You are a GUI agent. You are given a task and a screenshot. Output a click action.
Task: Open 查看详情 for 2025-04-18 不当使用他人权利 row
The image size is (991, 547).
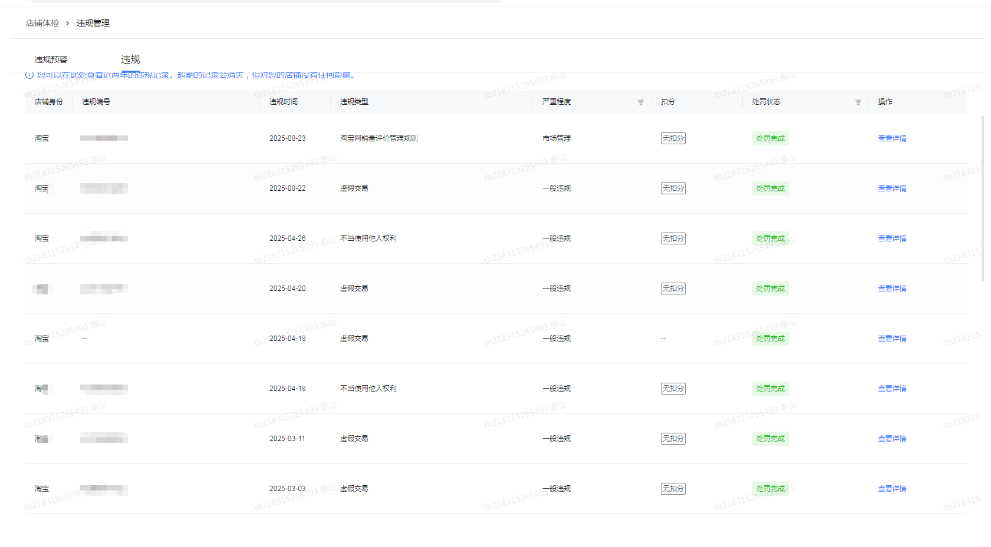[x=892, y=389]
